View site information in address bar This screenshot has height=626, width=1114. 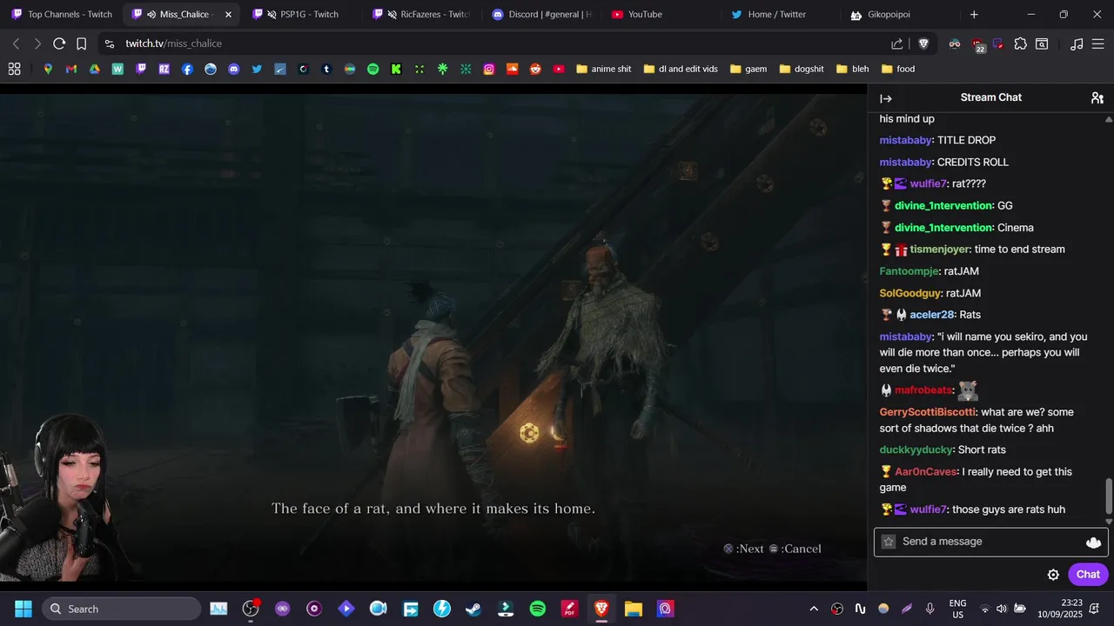pos(109,43)
